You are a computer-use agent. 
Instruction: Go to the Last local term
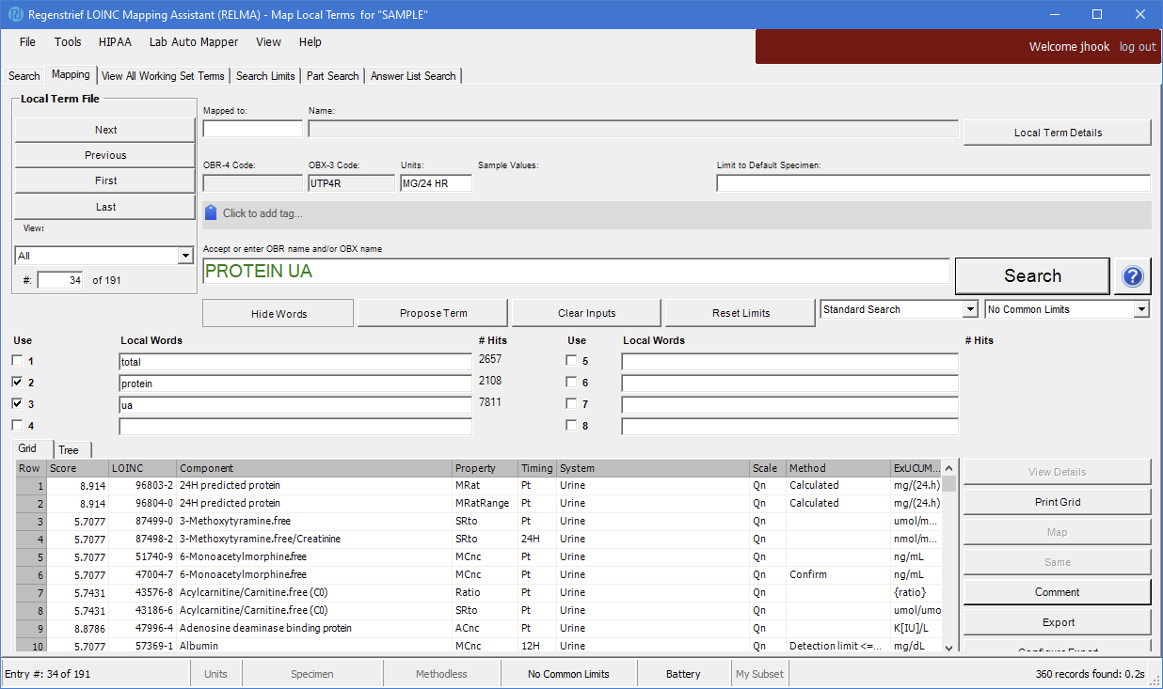tap(105, 207)
